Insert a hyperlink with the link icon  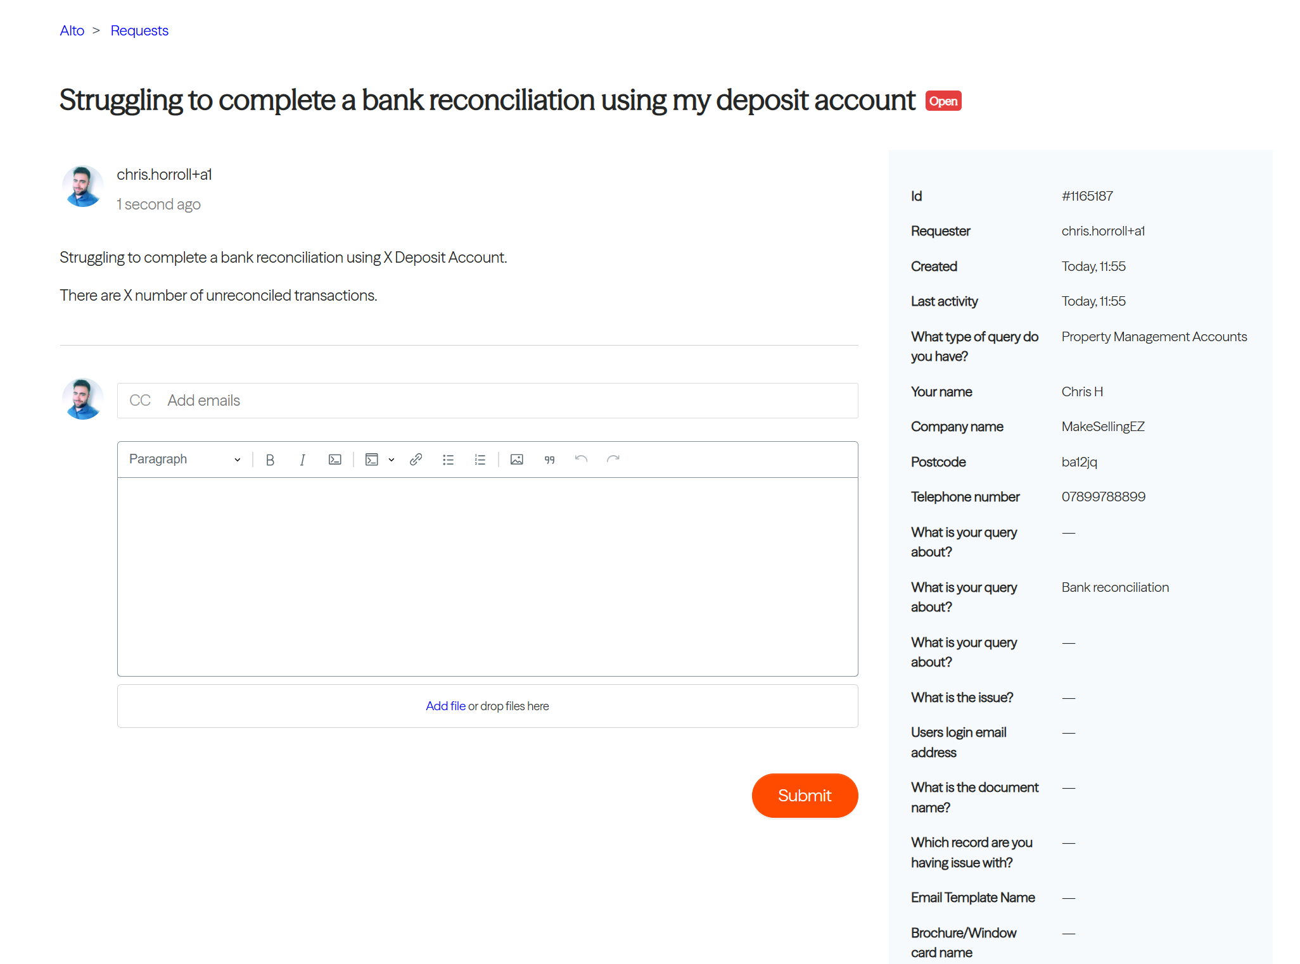(x=416, y=460)
